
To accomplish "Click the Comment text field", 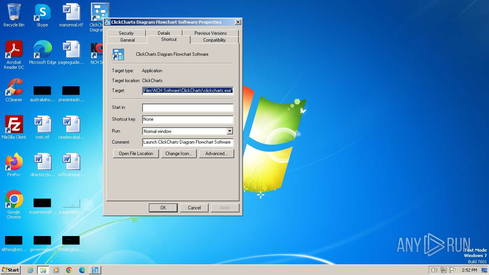I will tap(188, 142).
